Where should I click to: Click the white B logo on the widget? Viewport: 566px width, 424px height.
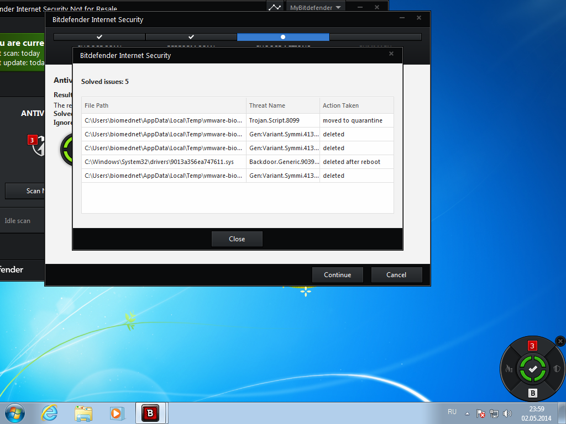pyautogui.click(x=532, y=393)
